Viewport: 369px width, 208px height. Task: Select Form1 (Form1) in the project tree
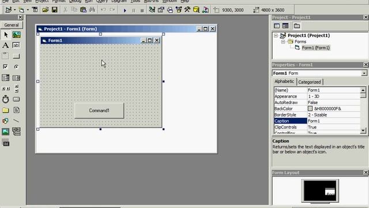(x=315, y=48)
